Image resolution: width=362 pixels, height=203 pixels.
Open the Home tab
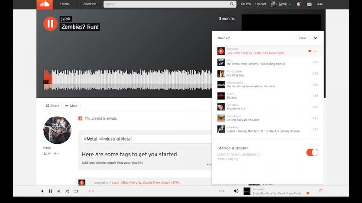click(65, 4)
